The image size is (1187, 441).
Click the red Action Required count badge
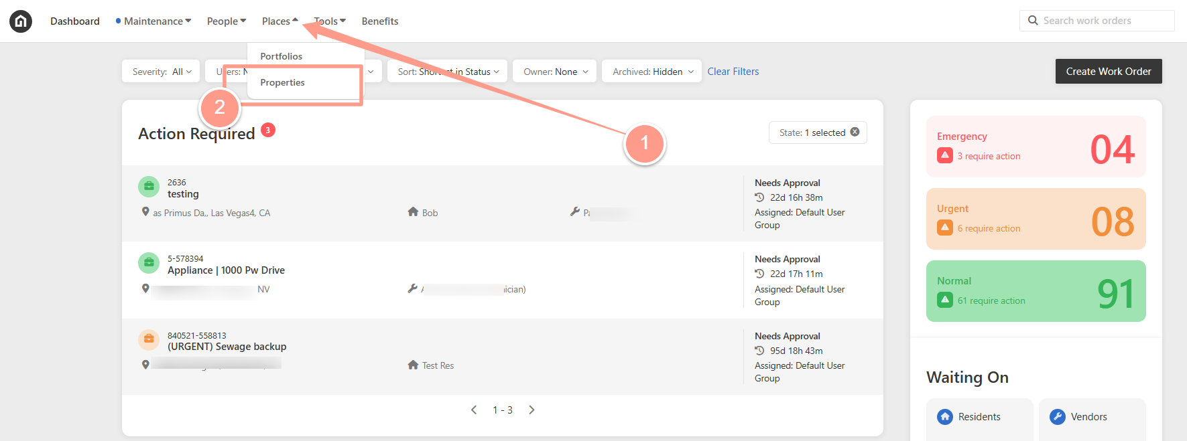268,130
